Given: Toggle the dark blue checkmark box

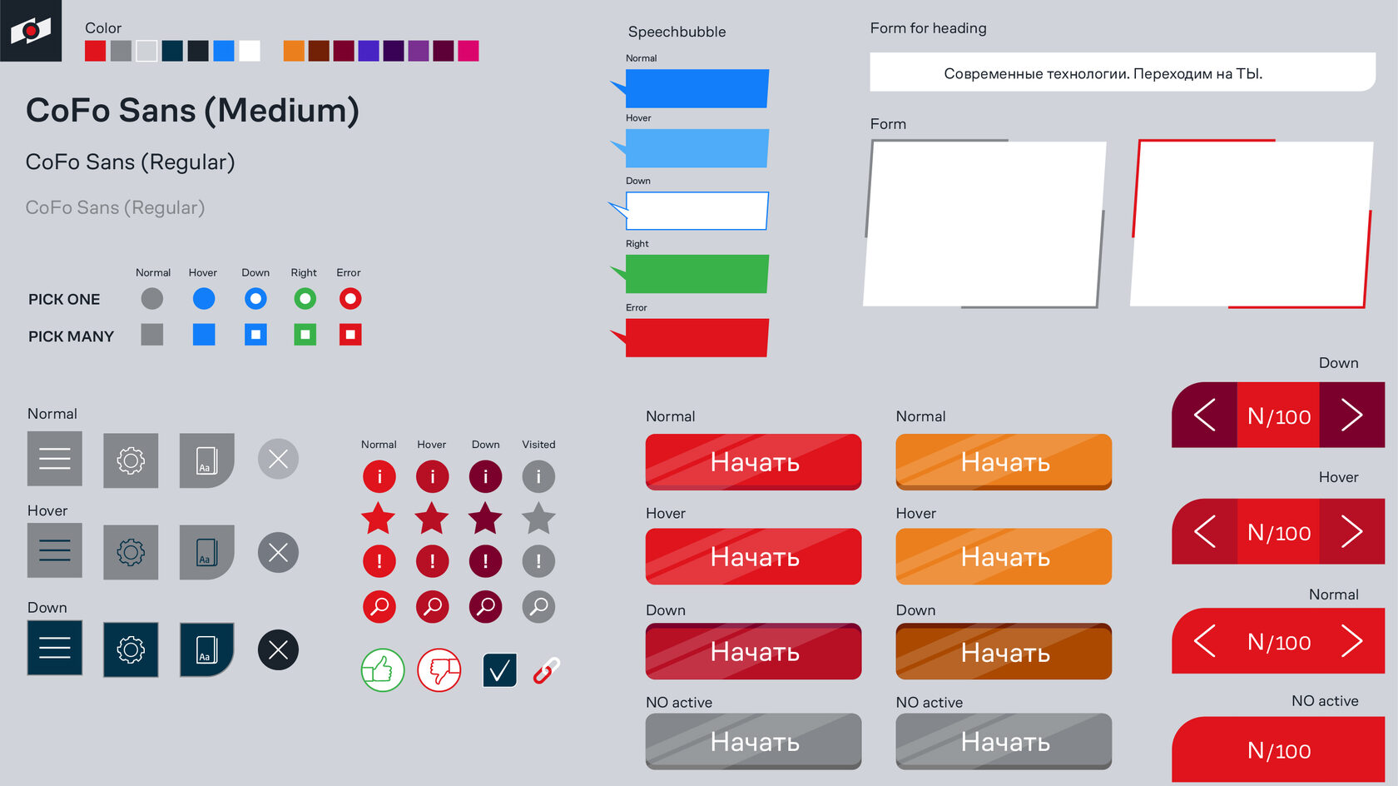Looking at the screenshot, I should tap(499, 670).
